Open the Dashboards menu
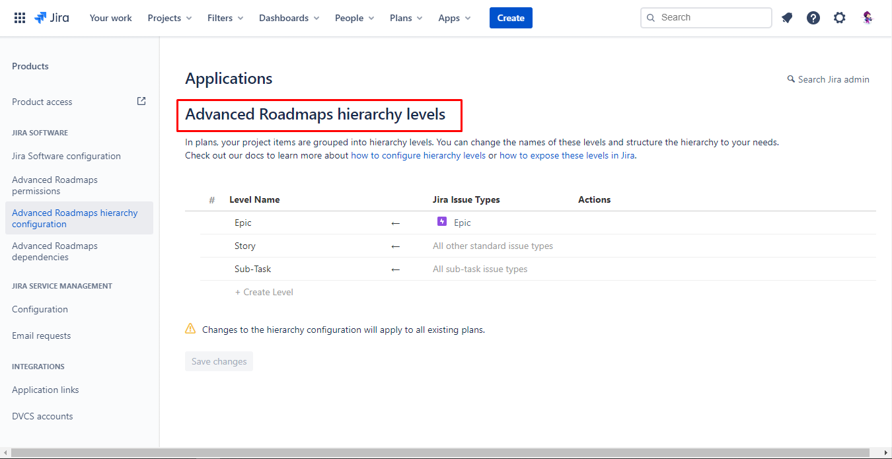This screenshot has width=892, height=459. click(289, 18)
